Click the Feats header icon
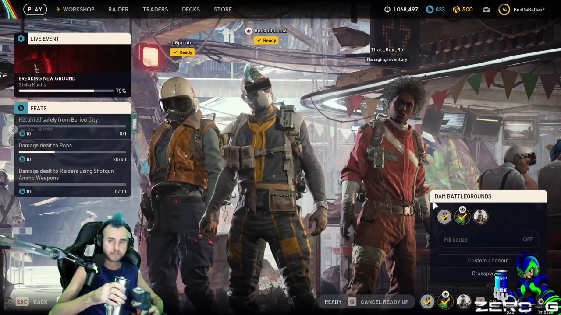 click(21, 108)
